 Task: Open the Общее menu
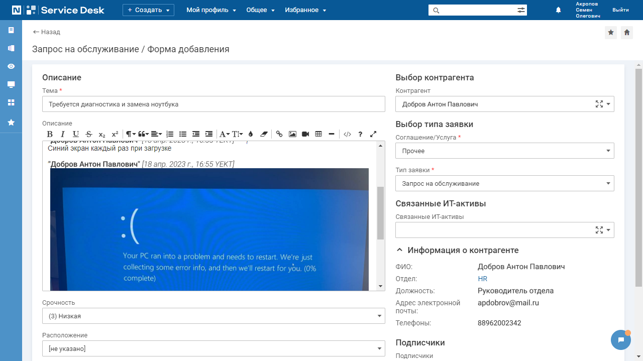pos(260,10)
